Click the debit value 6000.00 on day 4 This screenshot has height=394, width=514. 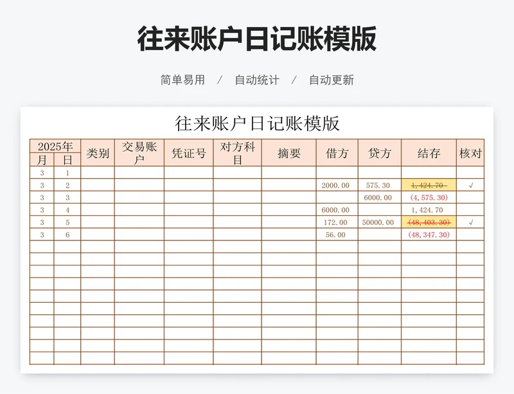tap(335, 210)
